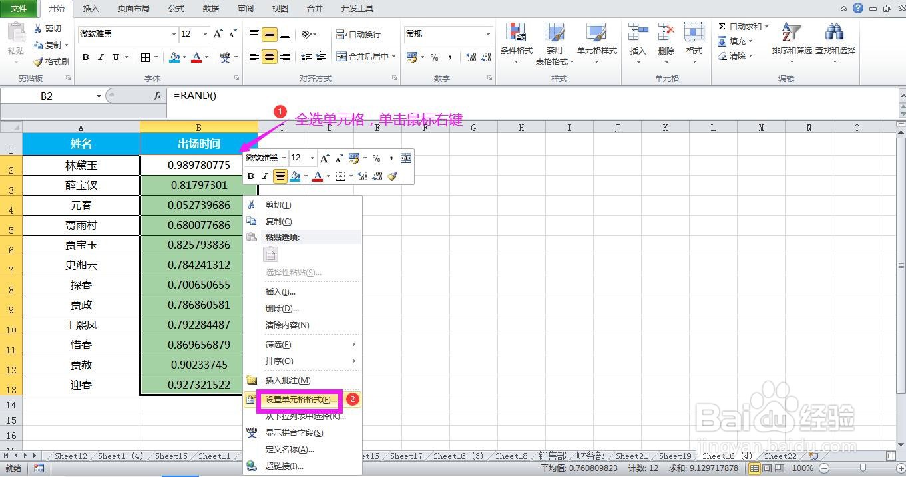Switch to the Insert (插入) ribbon tab
Image resolution: width=906 pixels, height=477 pixels.
click(x=91, y=8)
